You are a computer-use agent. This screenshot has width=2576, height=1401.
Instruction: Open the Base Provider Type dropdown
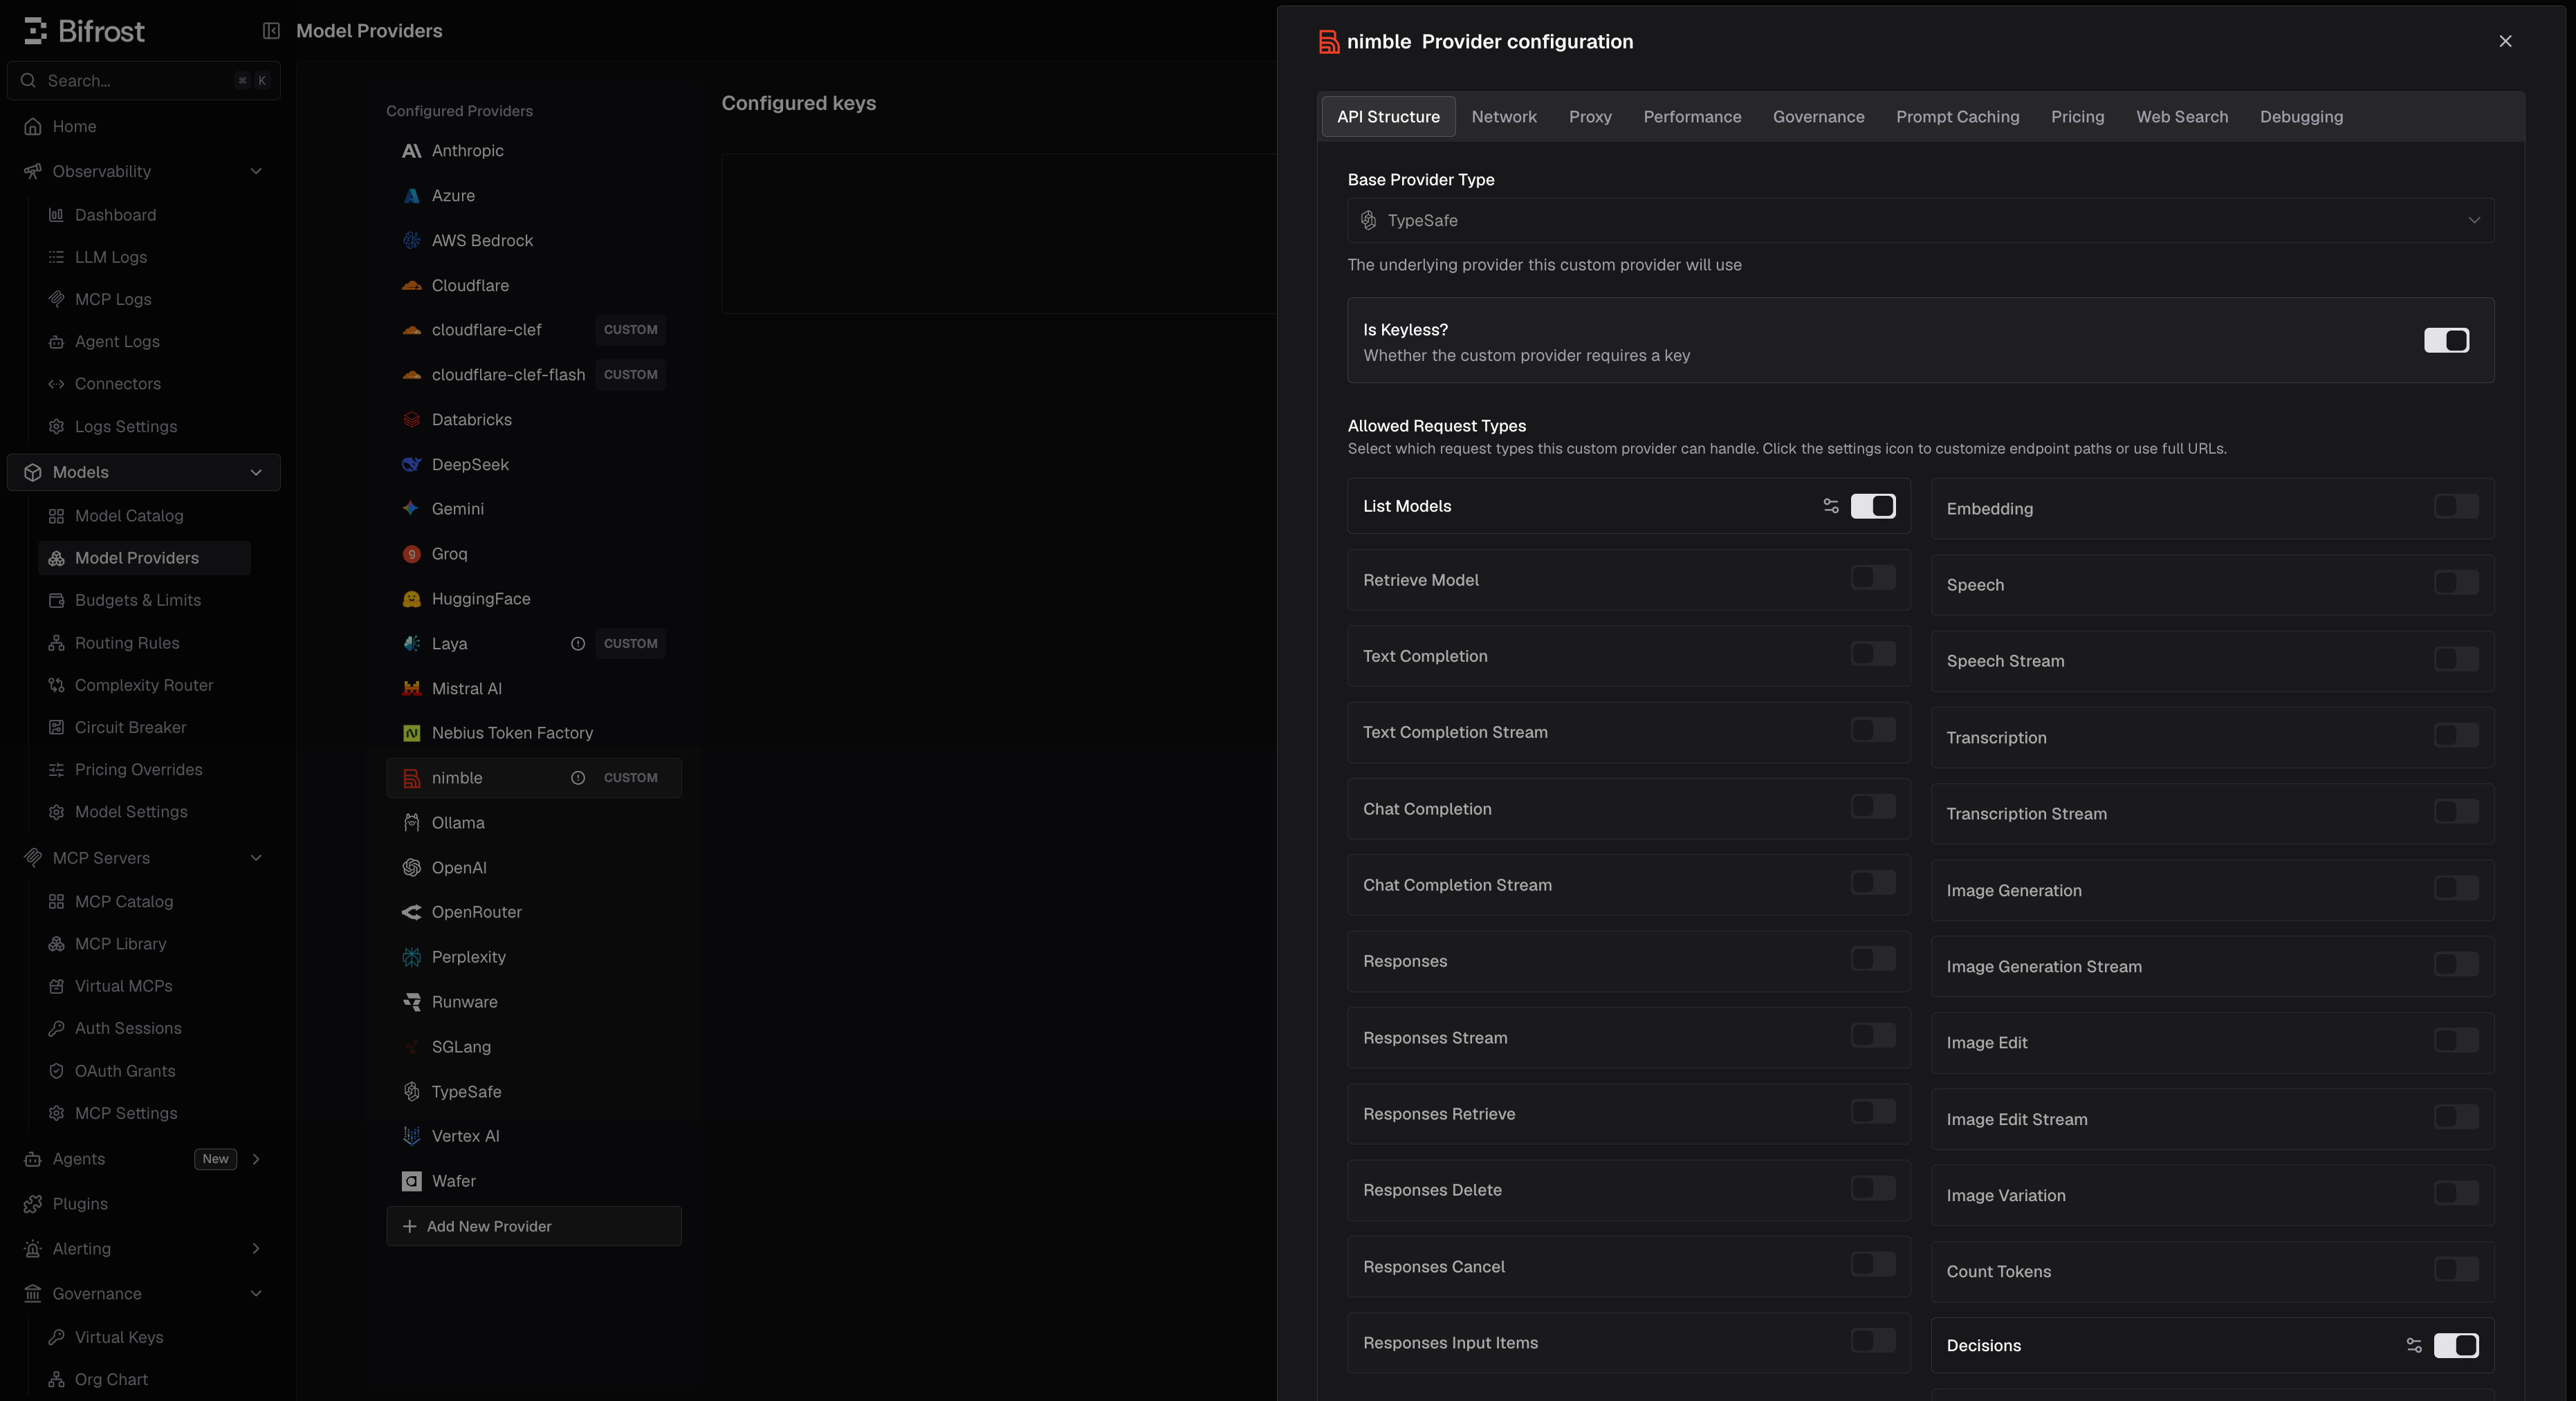click(x=1920, y=220)
